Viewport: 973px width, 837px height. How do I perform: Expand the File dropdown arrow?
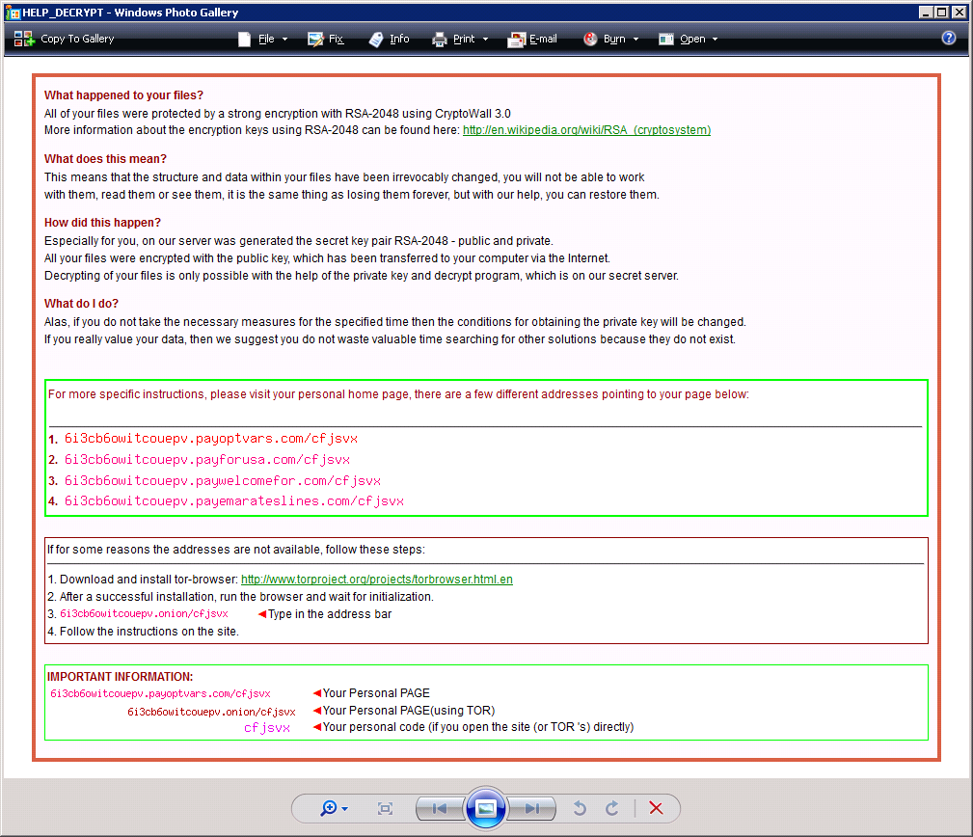[284, 40]
